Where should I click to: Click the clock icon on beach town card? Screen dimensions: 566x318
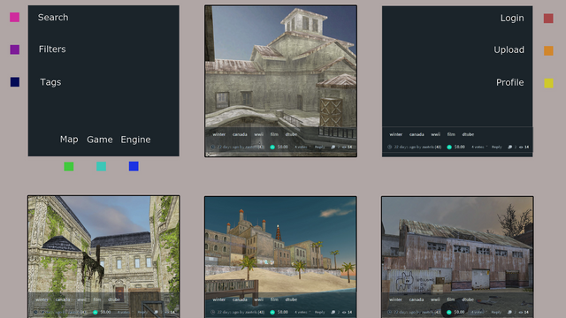212,312
